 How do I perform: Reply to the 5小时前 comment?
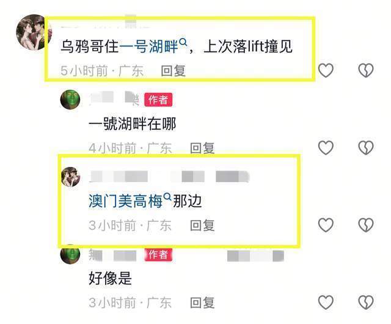coord(174,71)
